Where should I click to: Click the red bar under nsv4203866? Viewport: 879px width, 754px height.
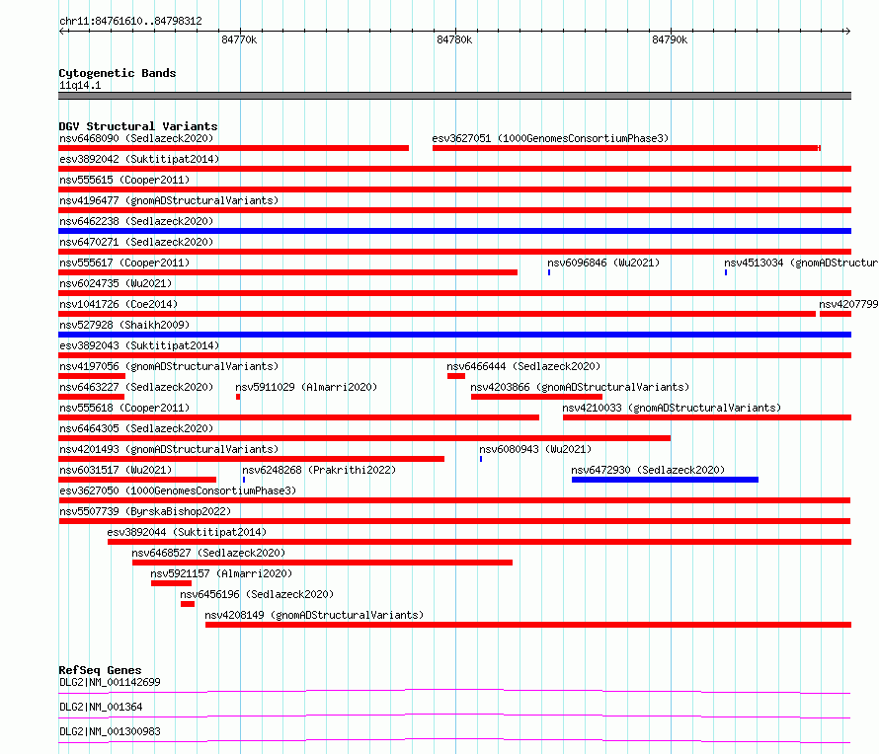[x=536, y=397]
